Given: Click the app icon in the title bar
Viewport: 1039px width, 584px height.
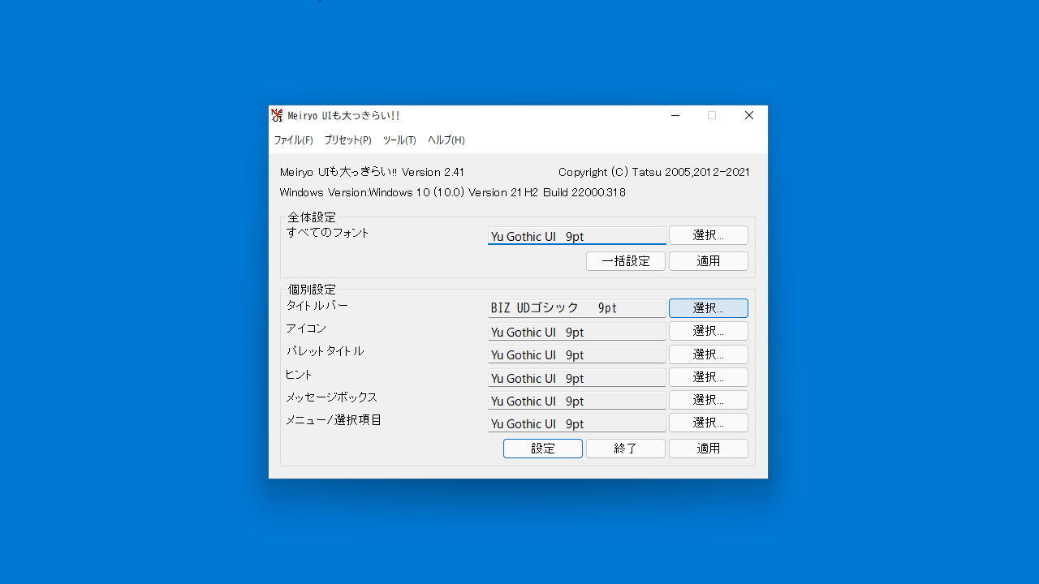Looking at the screenshot, I should click(x=277, y=115).
